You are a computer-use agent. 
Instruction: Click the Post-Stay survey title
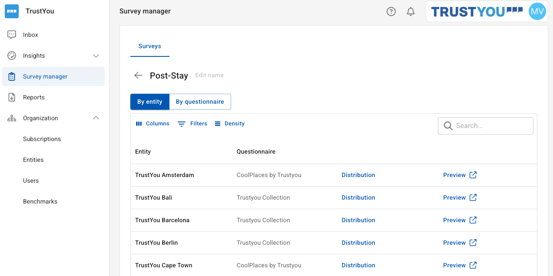tap(169, 76)
